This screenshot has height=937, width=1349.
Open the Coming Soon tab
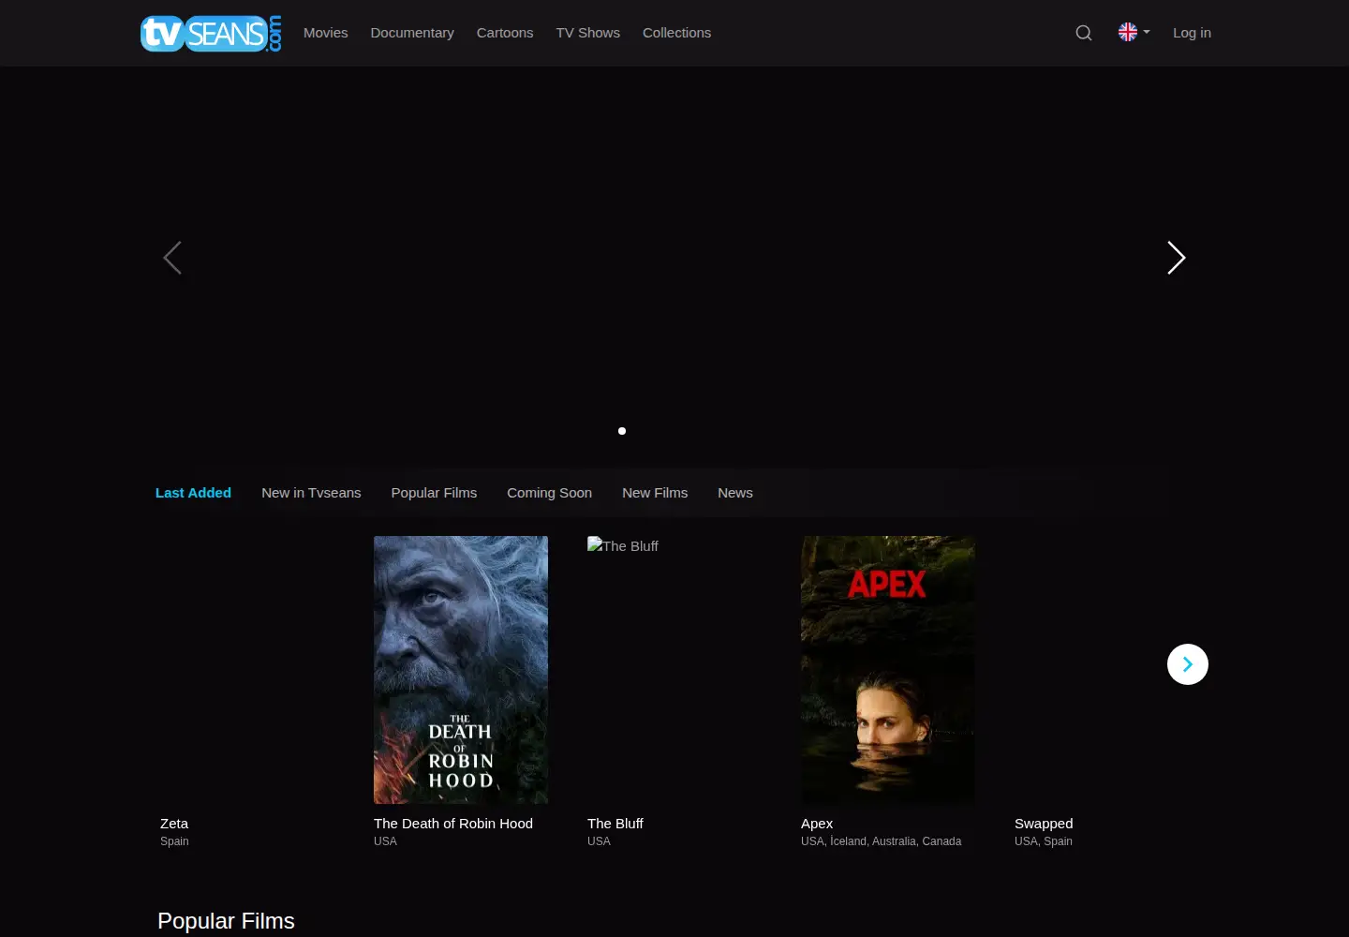[x=550, y=493]
